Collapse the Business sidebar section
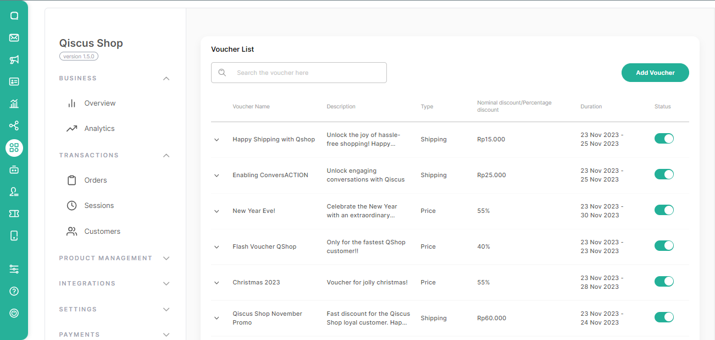715x340 pixels. tap(167, 79)
